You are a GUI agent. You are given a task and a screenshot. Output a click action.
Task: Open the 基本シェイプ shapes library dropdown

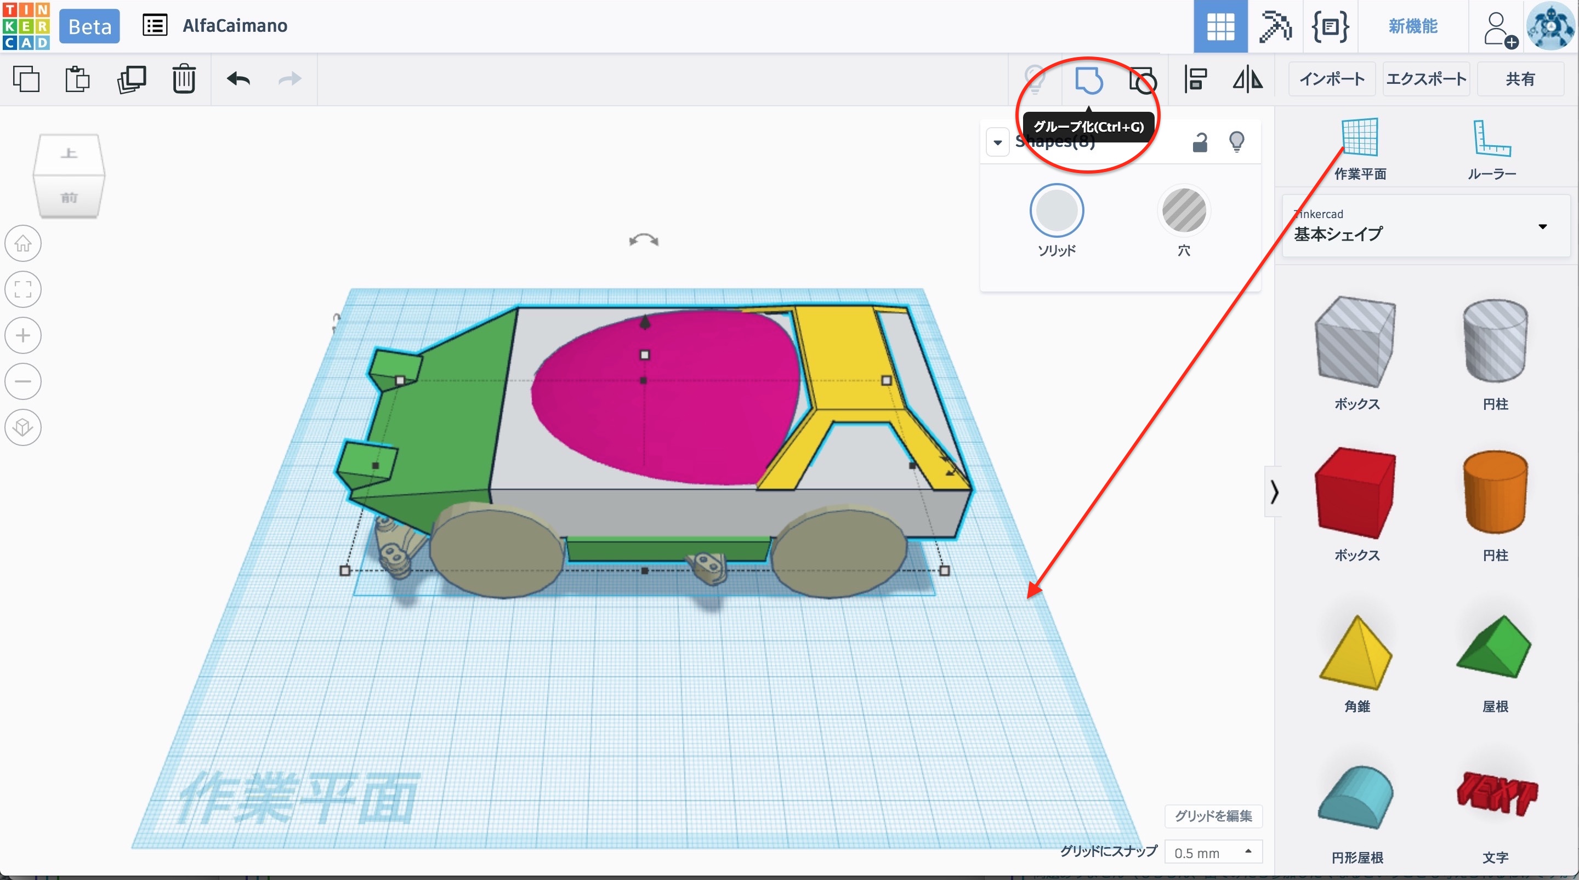click(1542, 227)
